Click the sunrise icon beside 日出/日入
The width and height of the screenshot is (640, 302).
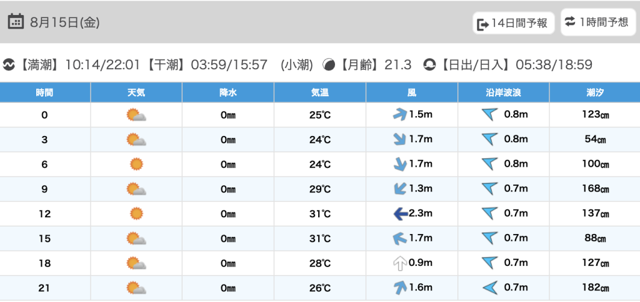coord(429,64)
